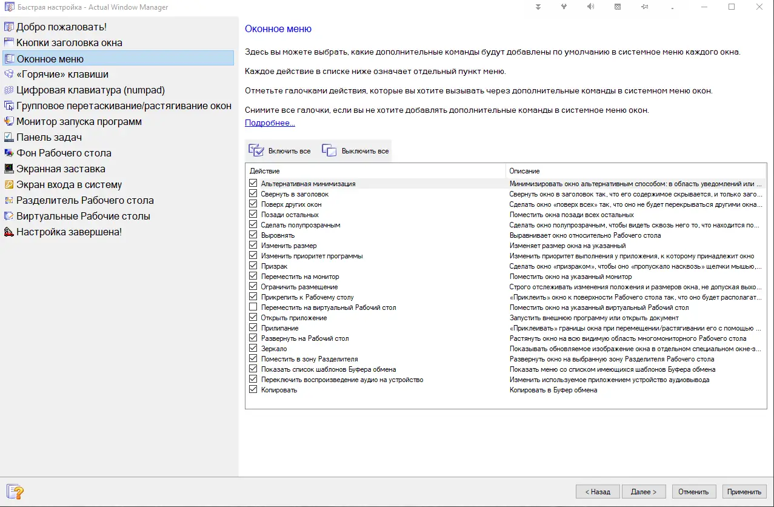This screenshot has width=774, height=507.
Task: Select «Поместить в зону Разделителя» text
Action: click(309, 359)
